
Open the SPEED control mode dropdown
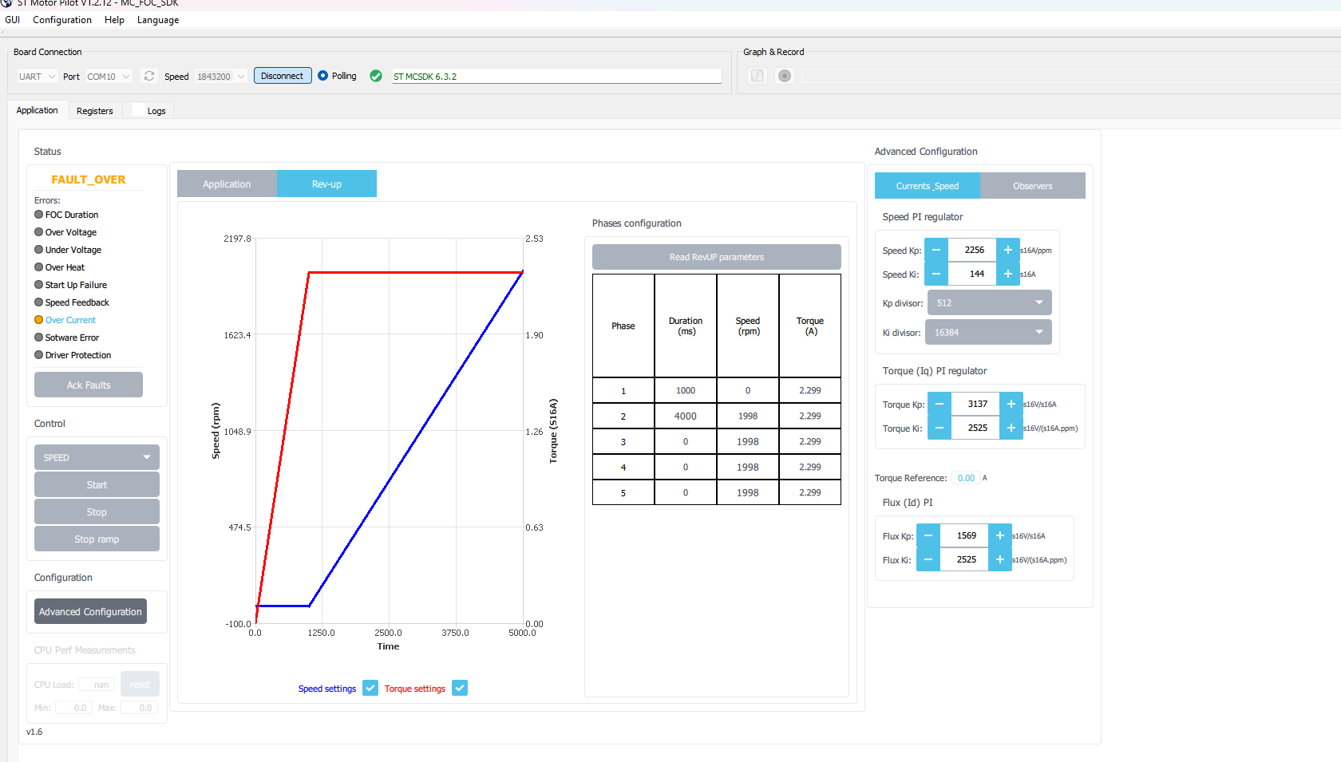pyautogui.click(x=96, y=456)
